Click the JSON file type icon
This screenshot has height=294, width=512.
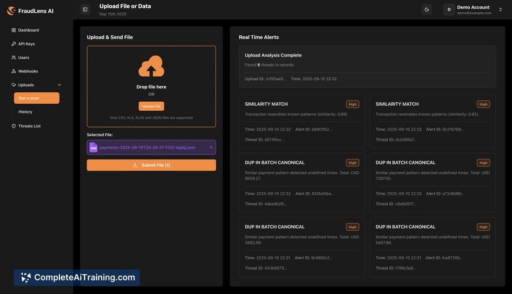[93, 147]
